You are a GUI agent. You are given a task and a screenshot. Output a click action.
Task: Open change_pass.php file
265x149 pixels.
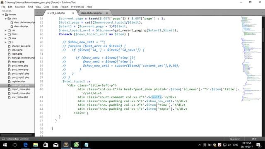(x=21, y=46)
